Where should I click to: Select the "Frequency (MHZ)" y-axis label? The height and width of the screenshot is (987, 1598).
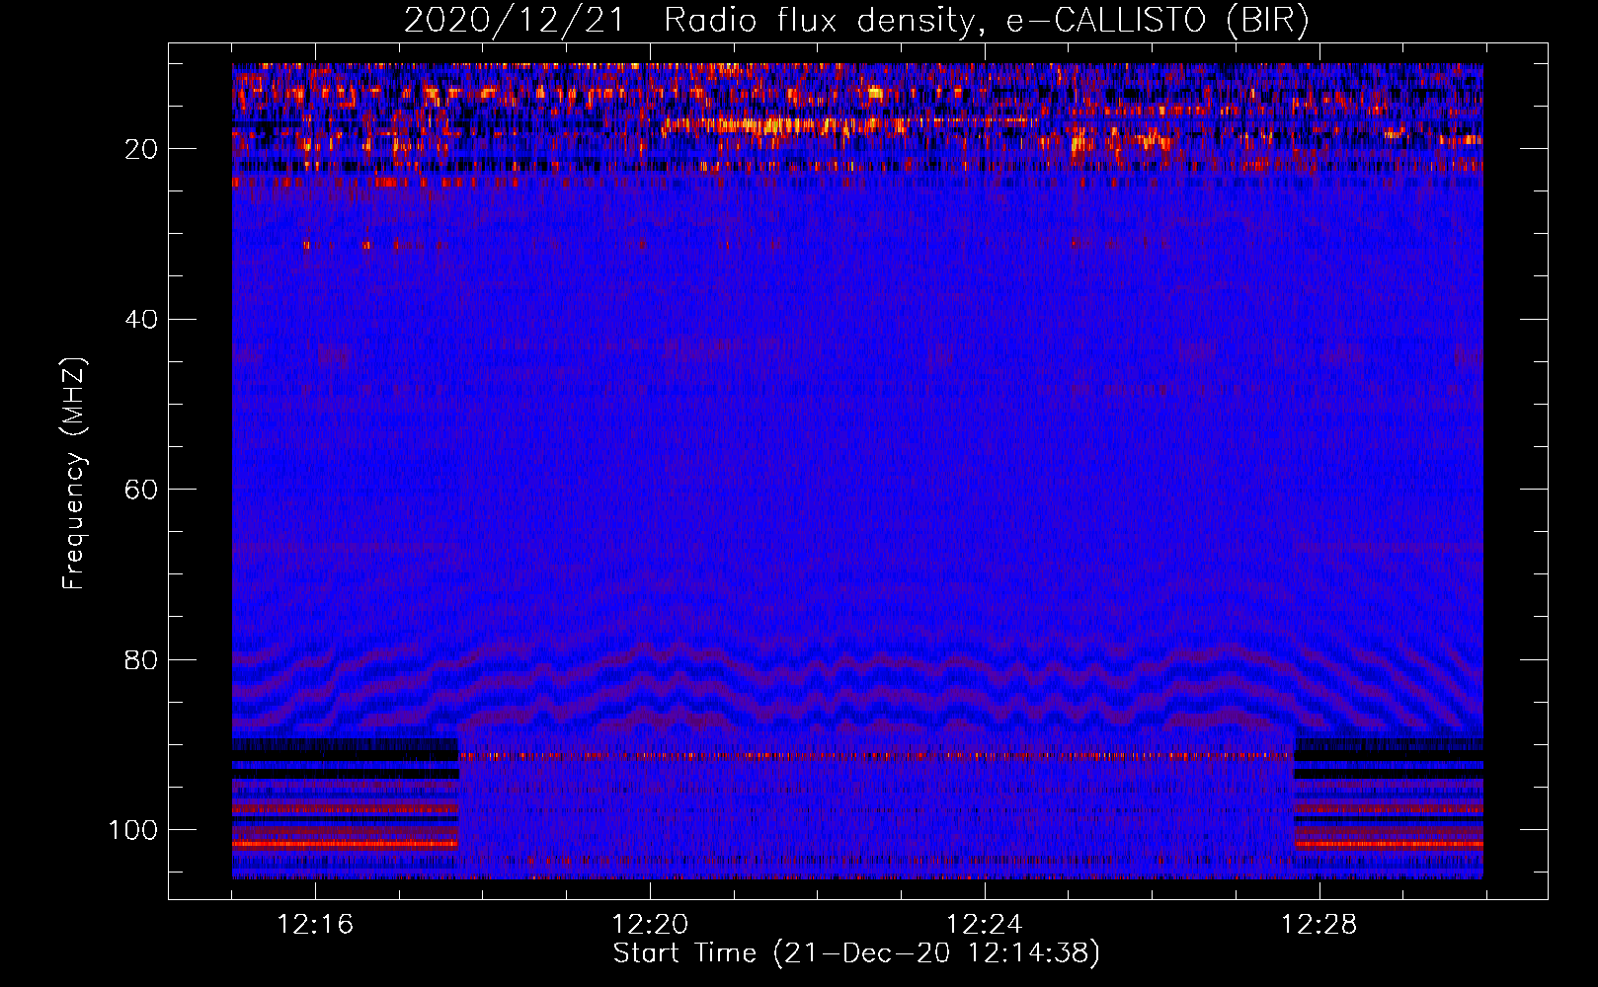(x=74, y=473)
